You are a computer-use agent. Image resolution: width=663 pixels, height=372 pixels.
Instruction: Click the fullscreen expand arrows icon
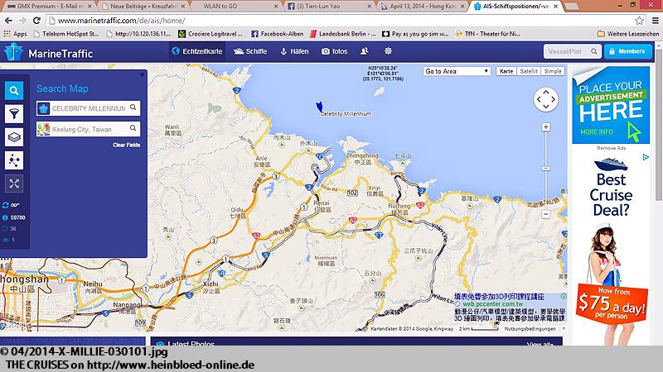click(14, 184)
